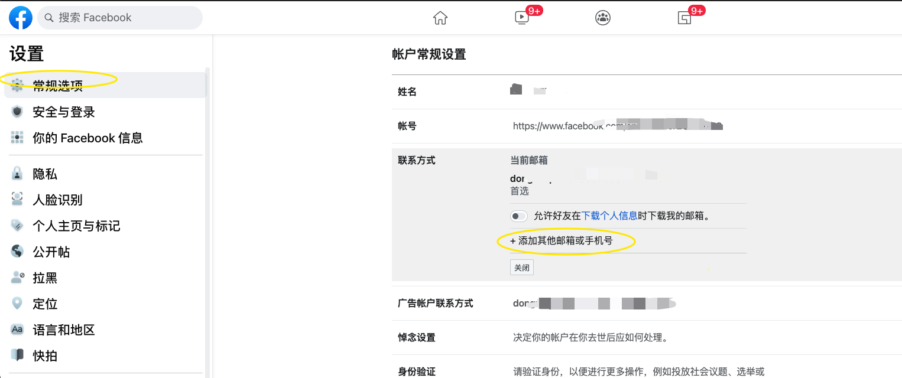Screen dimensions: 902x378
Task: Click the face icon beside 人脸识别
Action: pos(17,200)
